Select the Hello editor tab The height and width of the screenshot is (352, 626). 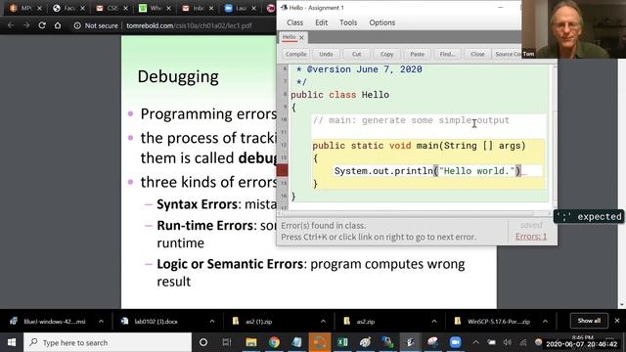[289, 37]
